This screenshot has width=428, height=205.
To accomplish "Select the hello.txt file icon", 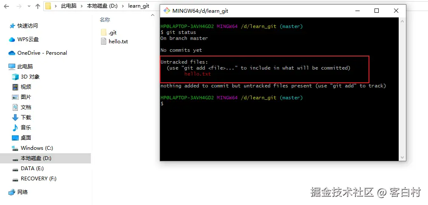I will [104, 41].
